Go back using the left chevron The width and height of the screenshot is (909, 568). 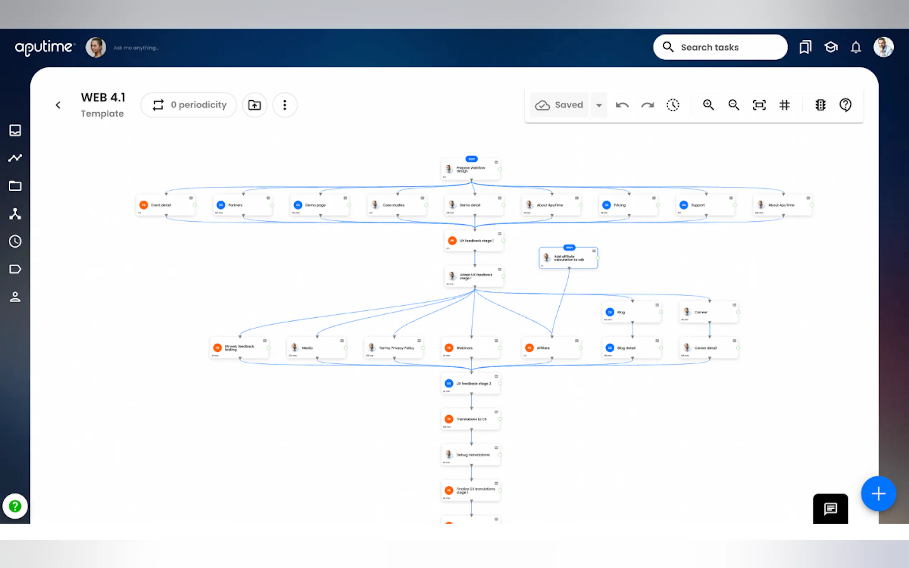point(58,105)
